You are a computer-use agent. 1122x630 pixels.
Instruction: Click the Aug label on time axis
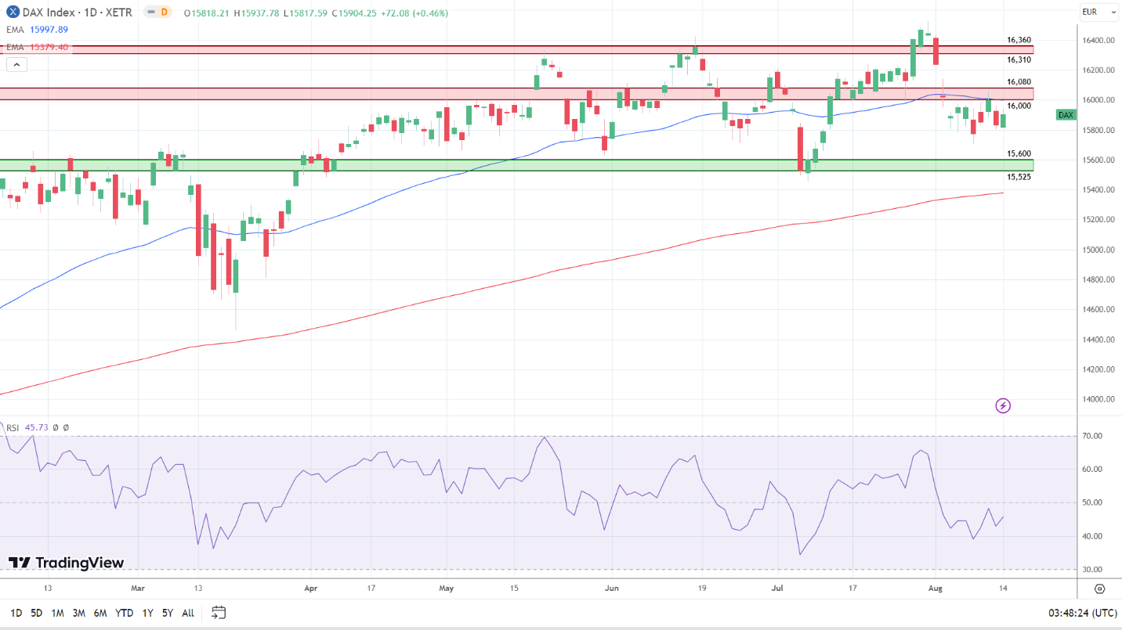pyautogui.click(x=935, y=588)
